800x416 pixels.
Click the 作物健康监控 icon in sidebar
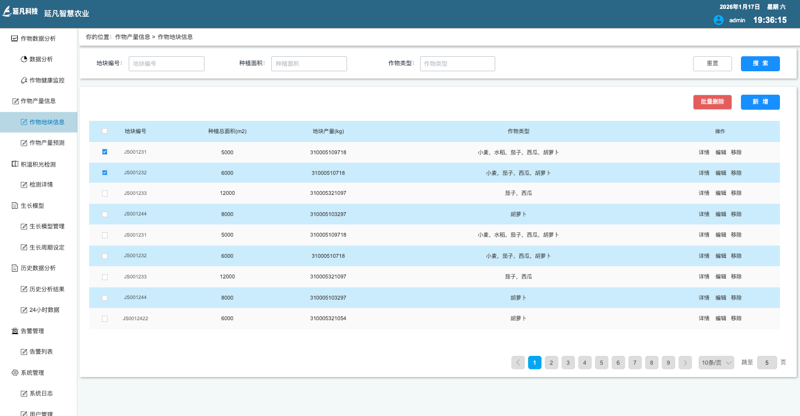pos(24,80)
